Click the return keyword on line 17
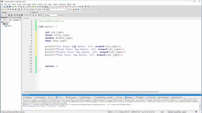Screen dimensions: 202x113 coord(50,66)
